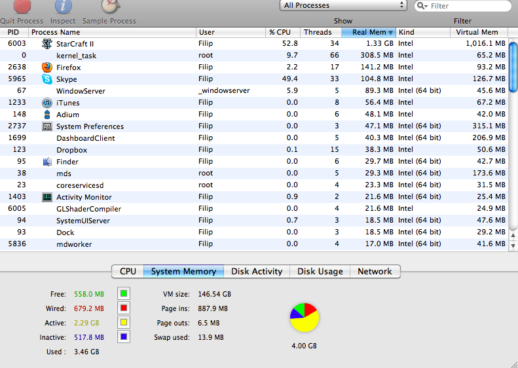518x368 pixels.
Task: Click the magnifier icon in Filter field
Action: pos(422,6)
